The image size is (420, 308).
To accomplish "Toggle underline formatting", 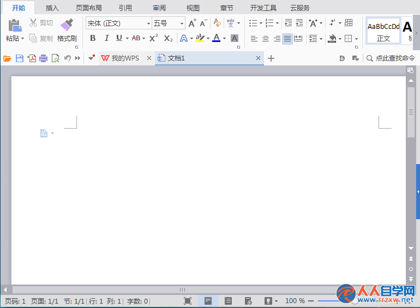I will pyautogui.click(x=119, y=38).
